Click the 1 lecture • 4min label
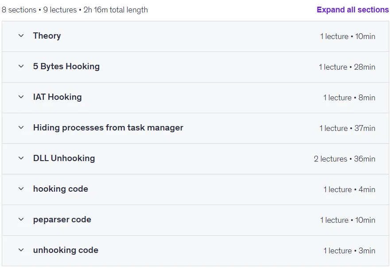 pyautogui.click(x=349, y=189)
